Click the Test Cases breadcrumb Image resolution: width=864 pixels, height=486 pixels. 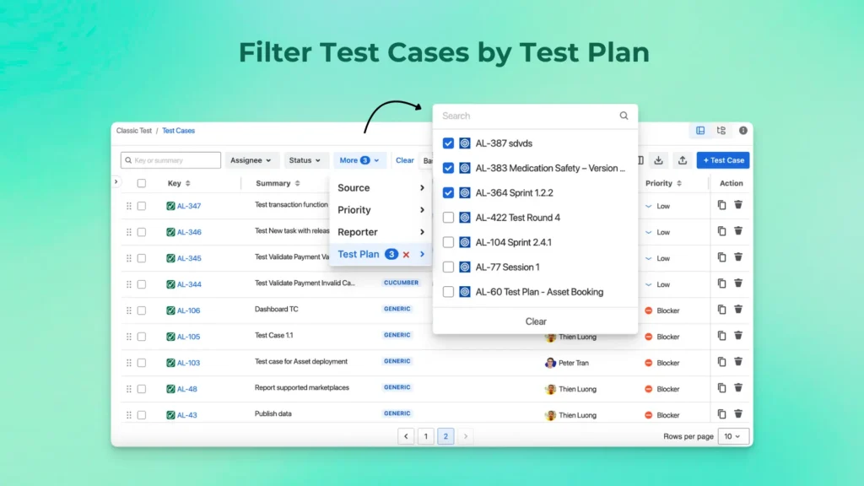point(179,131)
